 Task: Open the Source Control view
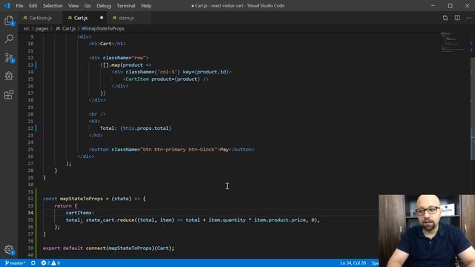tap(9, 58)
